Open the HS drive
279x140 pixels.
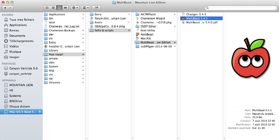tap(21, 90)
